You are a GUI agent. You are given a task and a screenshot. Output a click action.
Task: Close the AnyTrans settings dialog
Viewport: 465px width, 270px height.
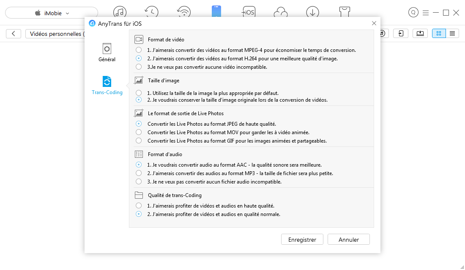pos(374,23)
